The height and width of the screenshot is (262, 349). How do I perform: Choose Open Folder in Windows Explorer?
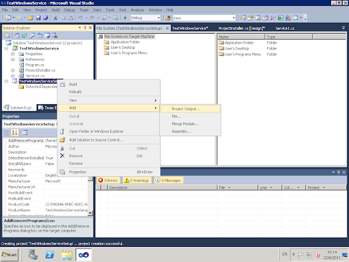tap(109, 132)
